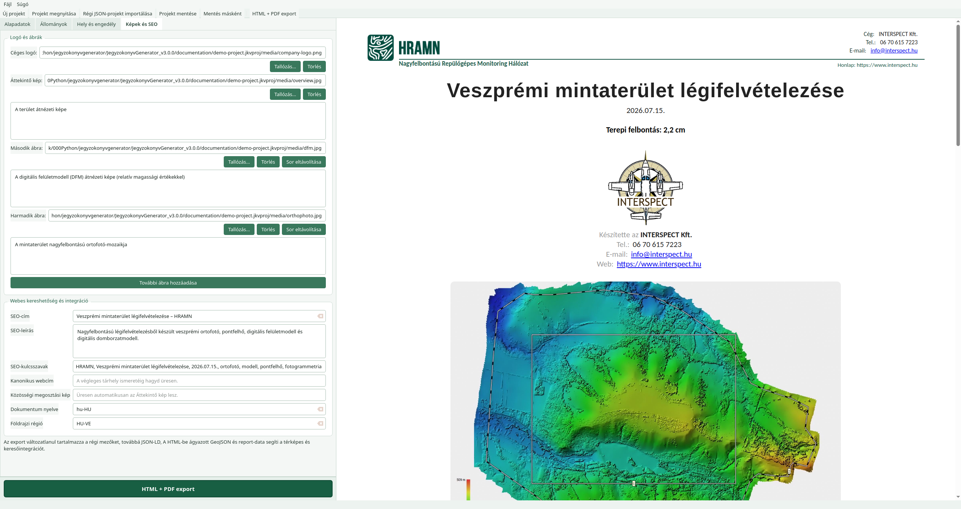Click the HRAMN logo in the preview header

404,48
